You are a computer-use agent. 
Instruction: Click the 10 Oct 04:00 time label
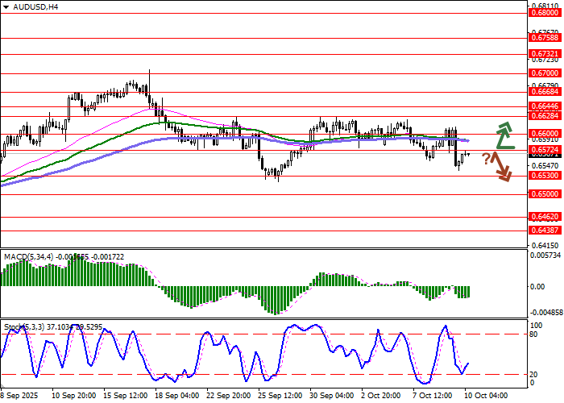click(x=487, y=396)
